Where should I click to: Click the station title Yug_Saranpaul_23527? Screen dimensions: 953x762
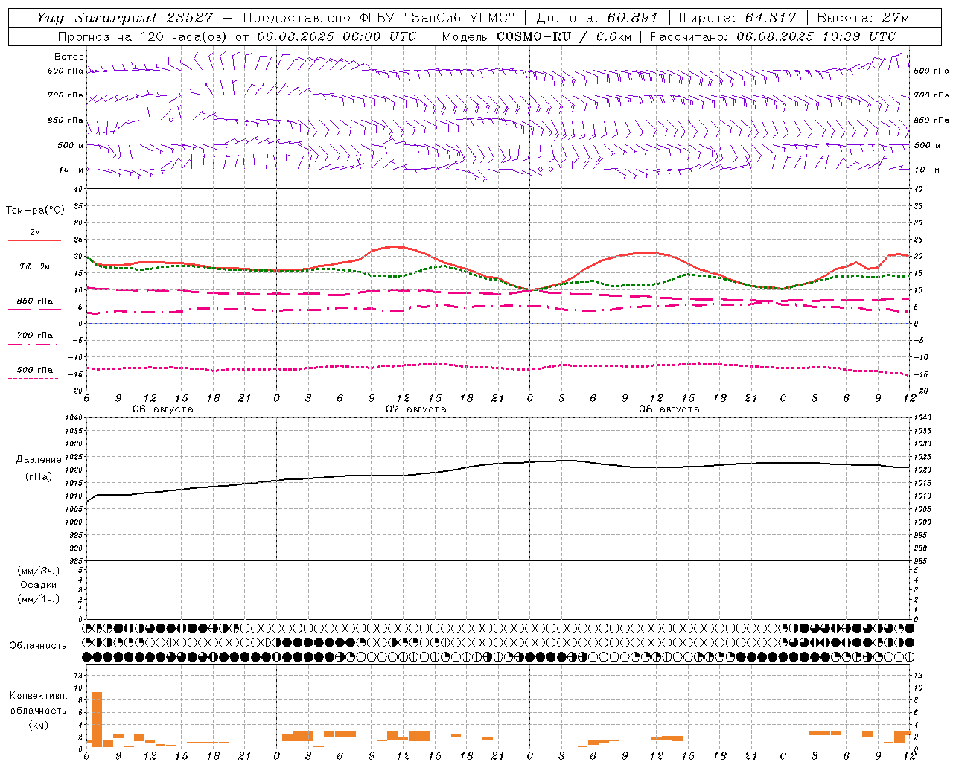click(x=124, y=18)
